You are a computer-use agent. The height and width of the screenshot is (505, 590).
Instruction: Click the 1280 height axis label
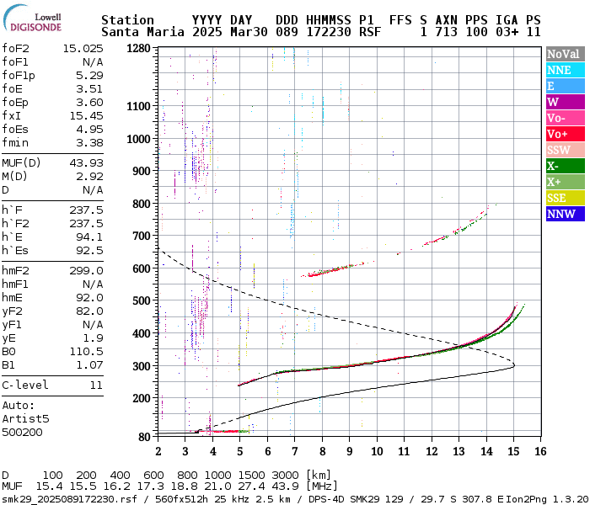coord(138,49)
